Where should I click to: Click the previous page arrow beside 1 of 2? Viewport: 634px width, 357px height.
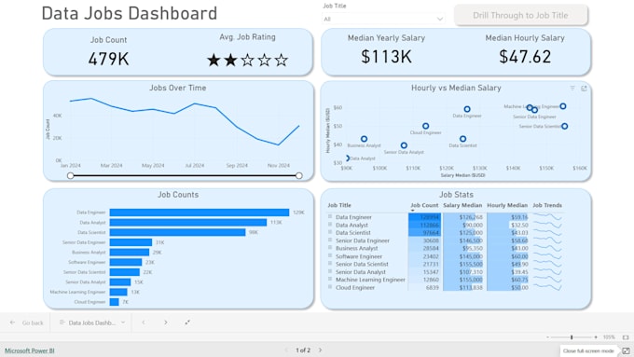pos(286,350)
